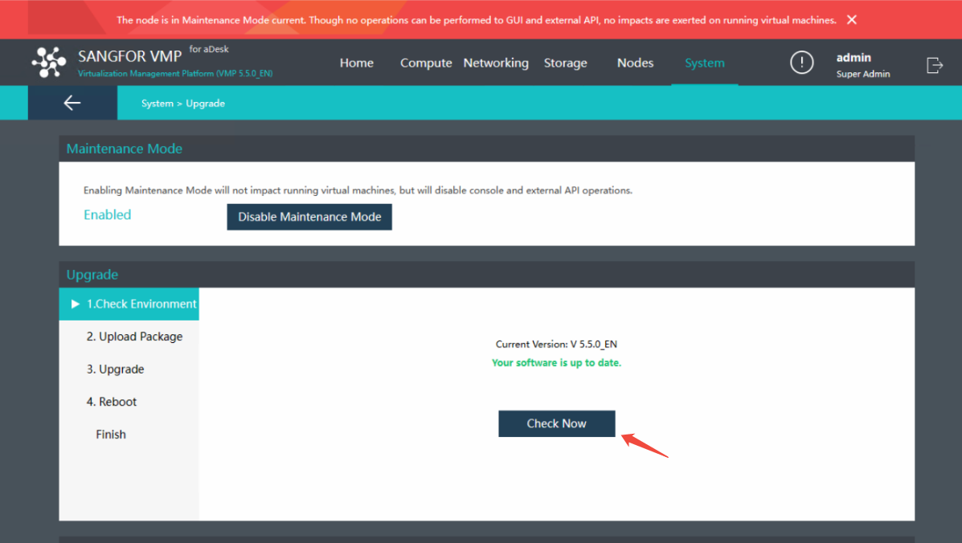Click the Check Now button

coord(556,423)
